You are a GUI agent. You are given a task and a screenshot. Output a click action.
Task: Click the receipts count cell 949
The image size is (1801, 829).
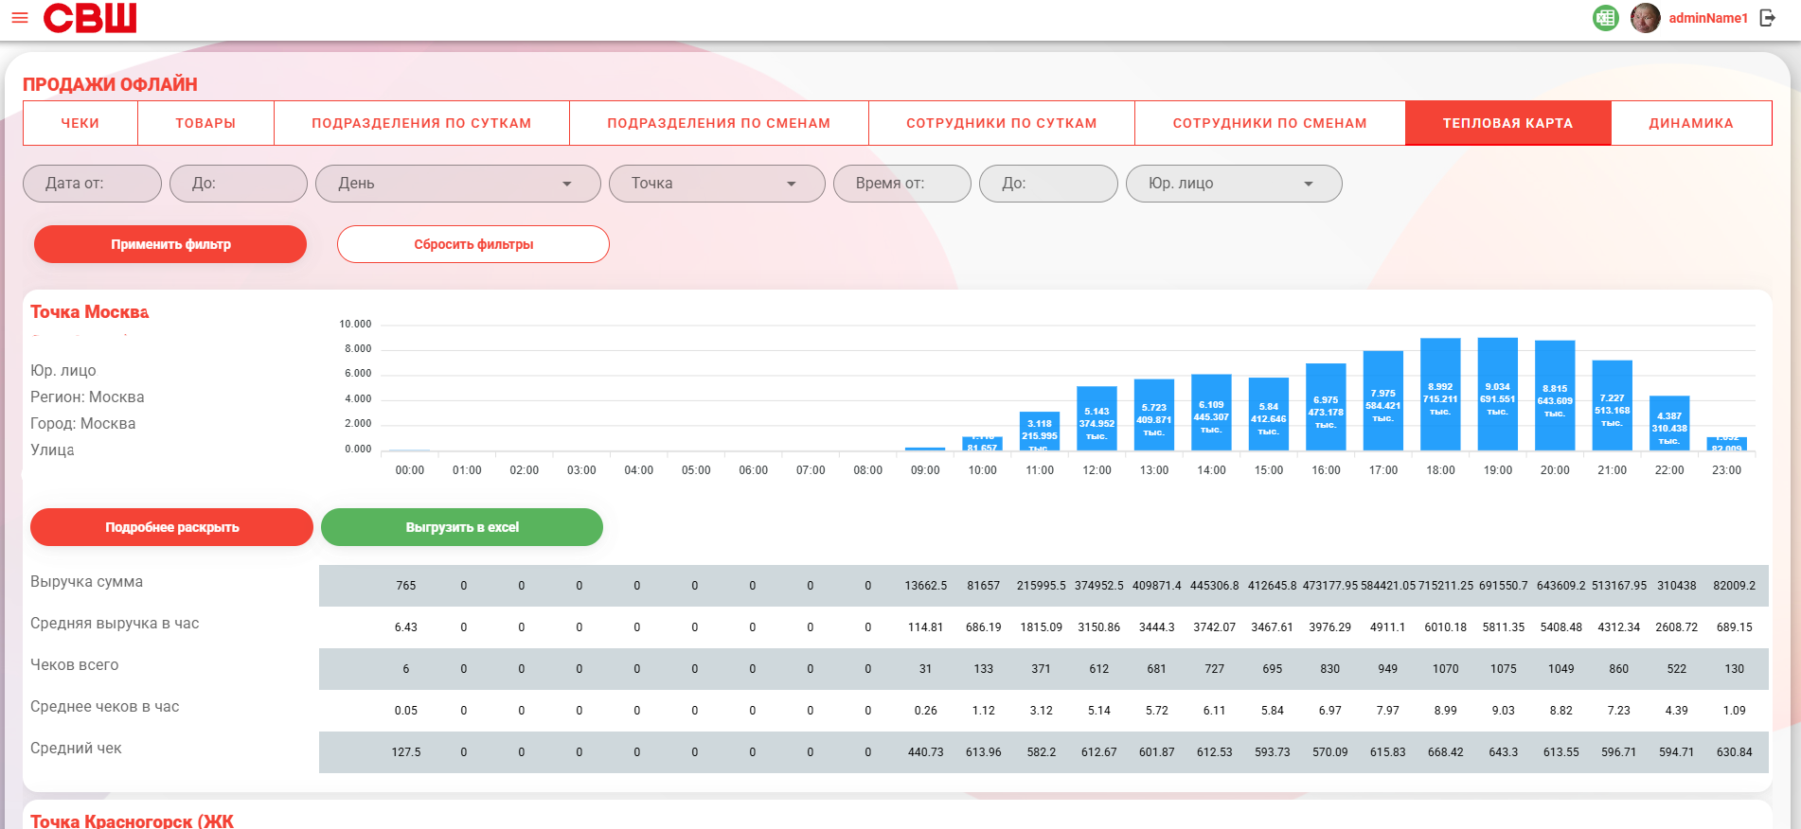point(1388,669)
